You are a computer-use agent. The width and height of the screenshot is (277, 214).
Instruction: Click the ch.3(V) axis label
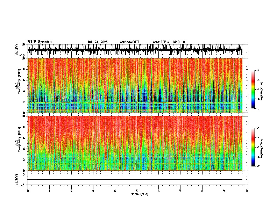[x=17, y=179]
